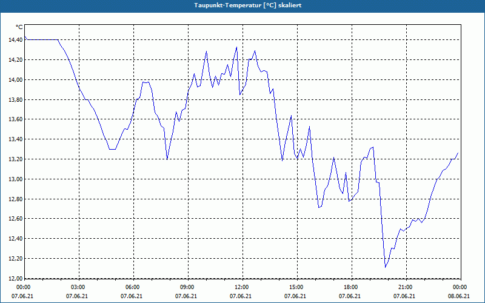
Task: Select the 14,40 y-axis label
Action: coord(16,40)
